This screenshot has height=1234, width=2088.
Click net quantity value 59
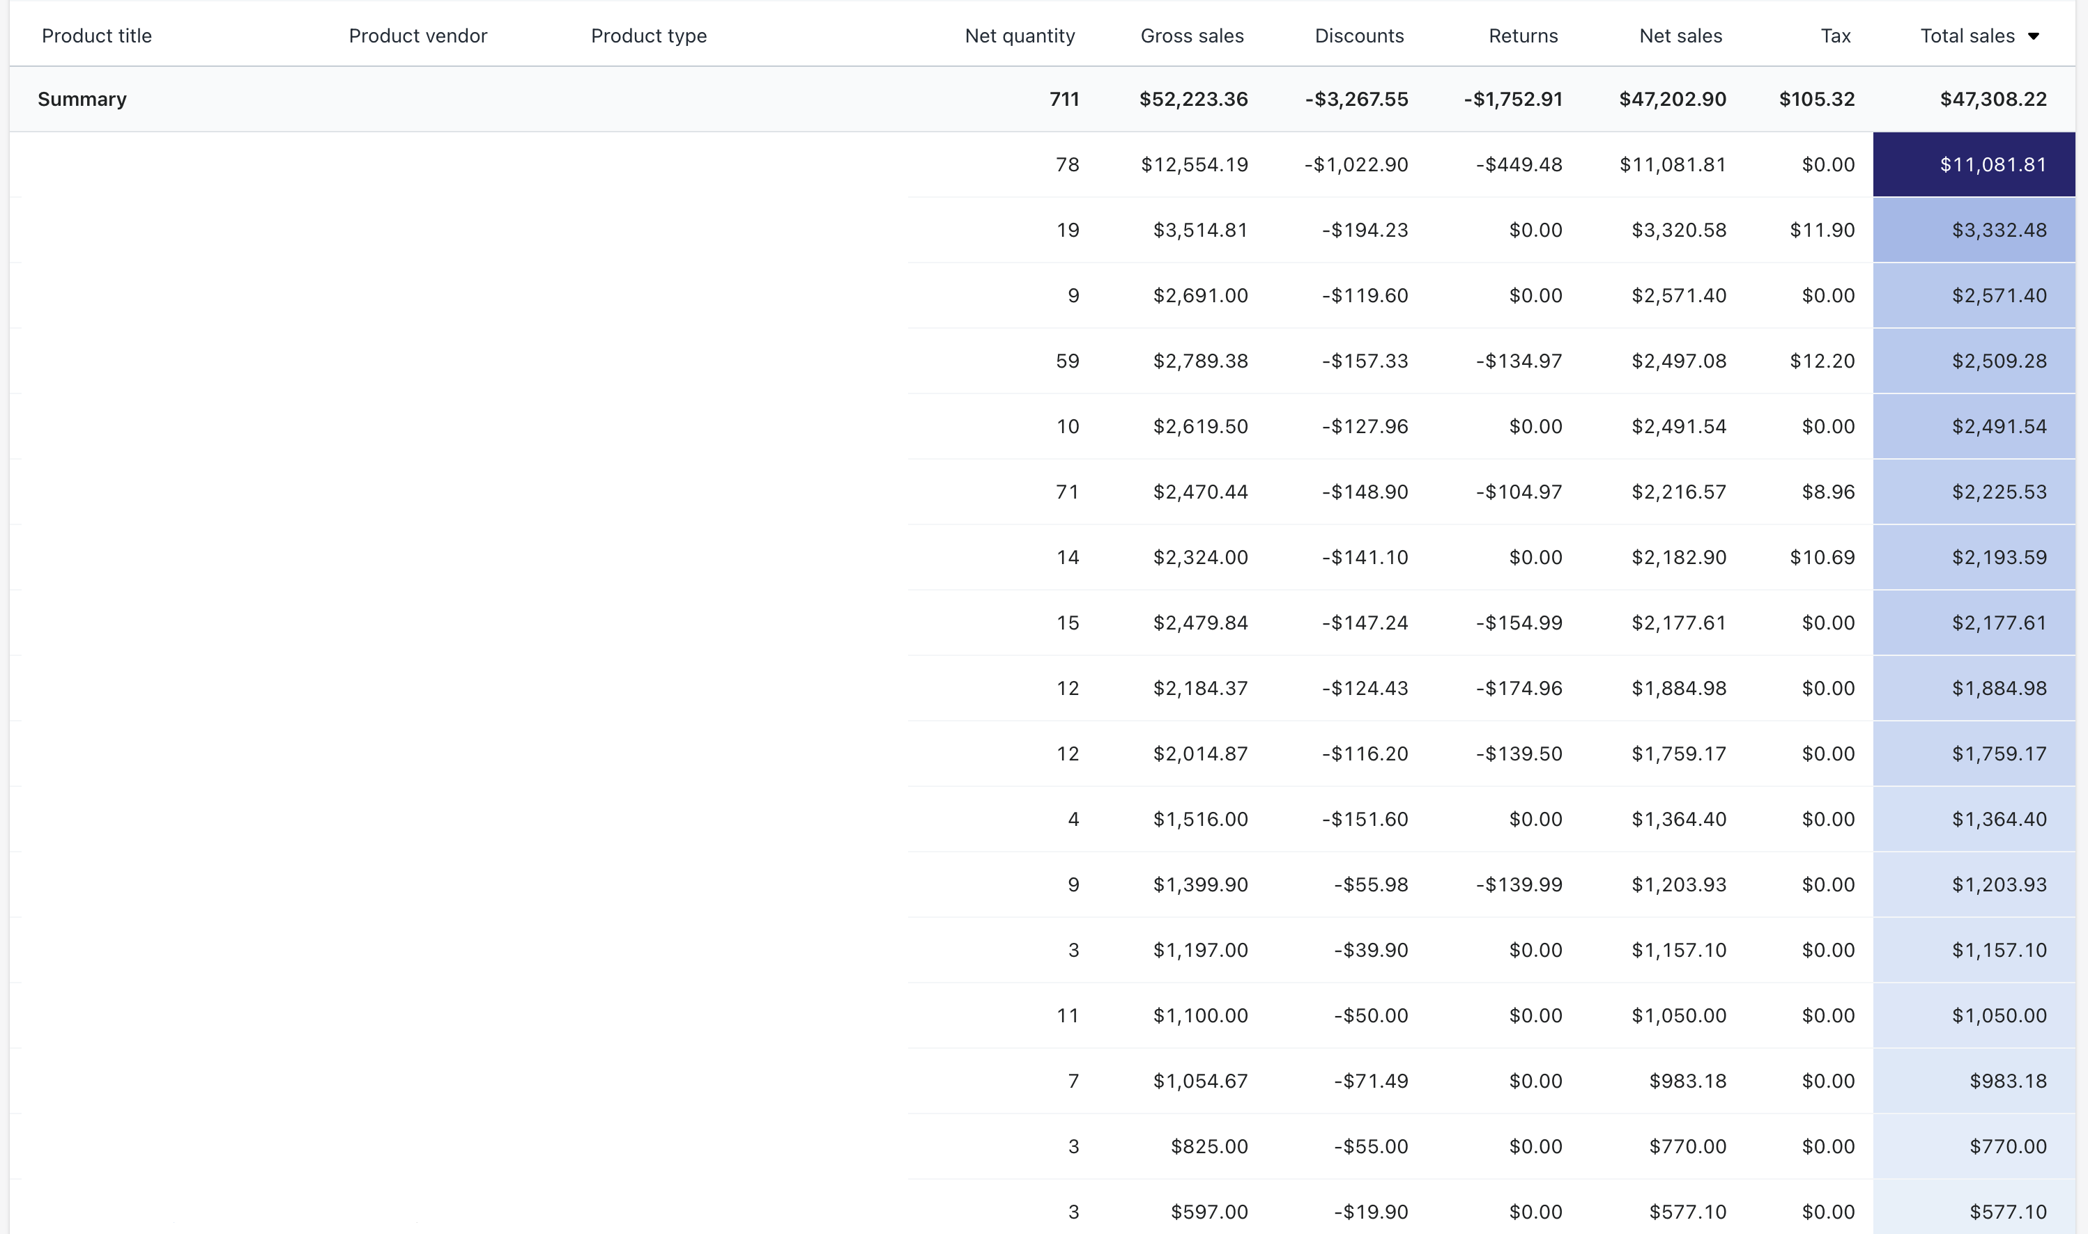[x=1067, y=361]
